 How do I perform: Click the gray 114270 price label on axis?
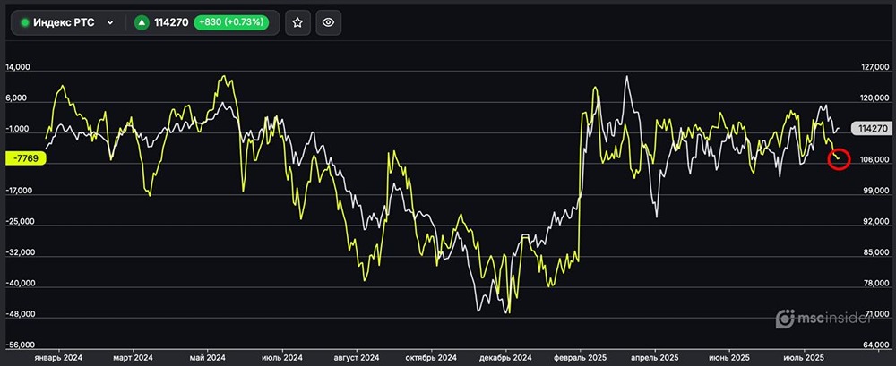pyautogui.click(x=870, y=129)
